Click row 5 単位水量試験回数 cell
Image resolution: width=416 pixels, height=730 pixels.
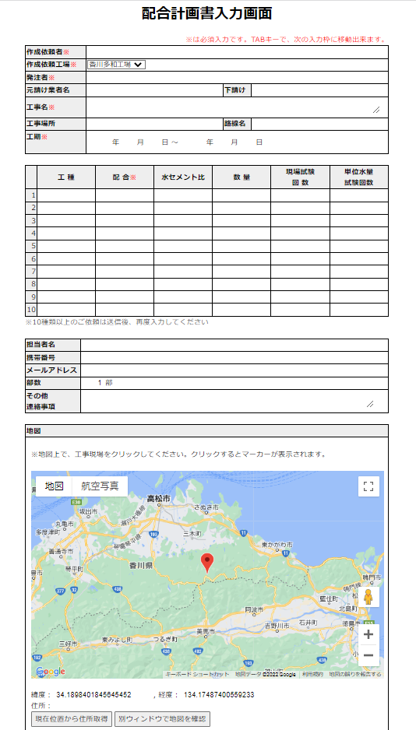358,246
